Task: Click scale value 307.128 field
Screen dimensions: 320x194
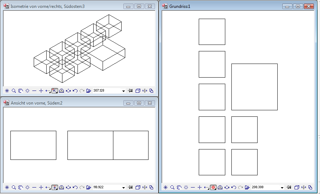Action: pos(107,91)
